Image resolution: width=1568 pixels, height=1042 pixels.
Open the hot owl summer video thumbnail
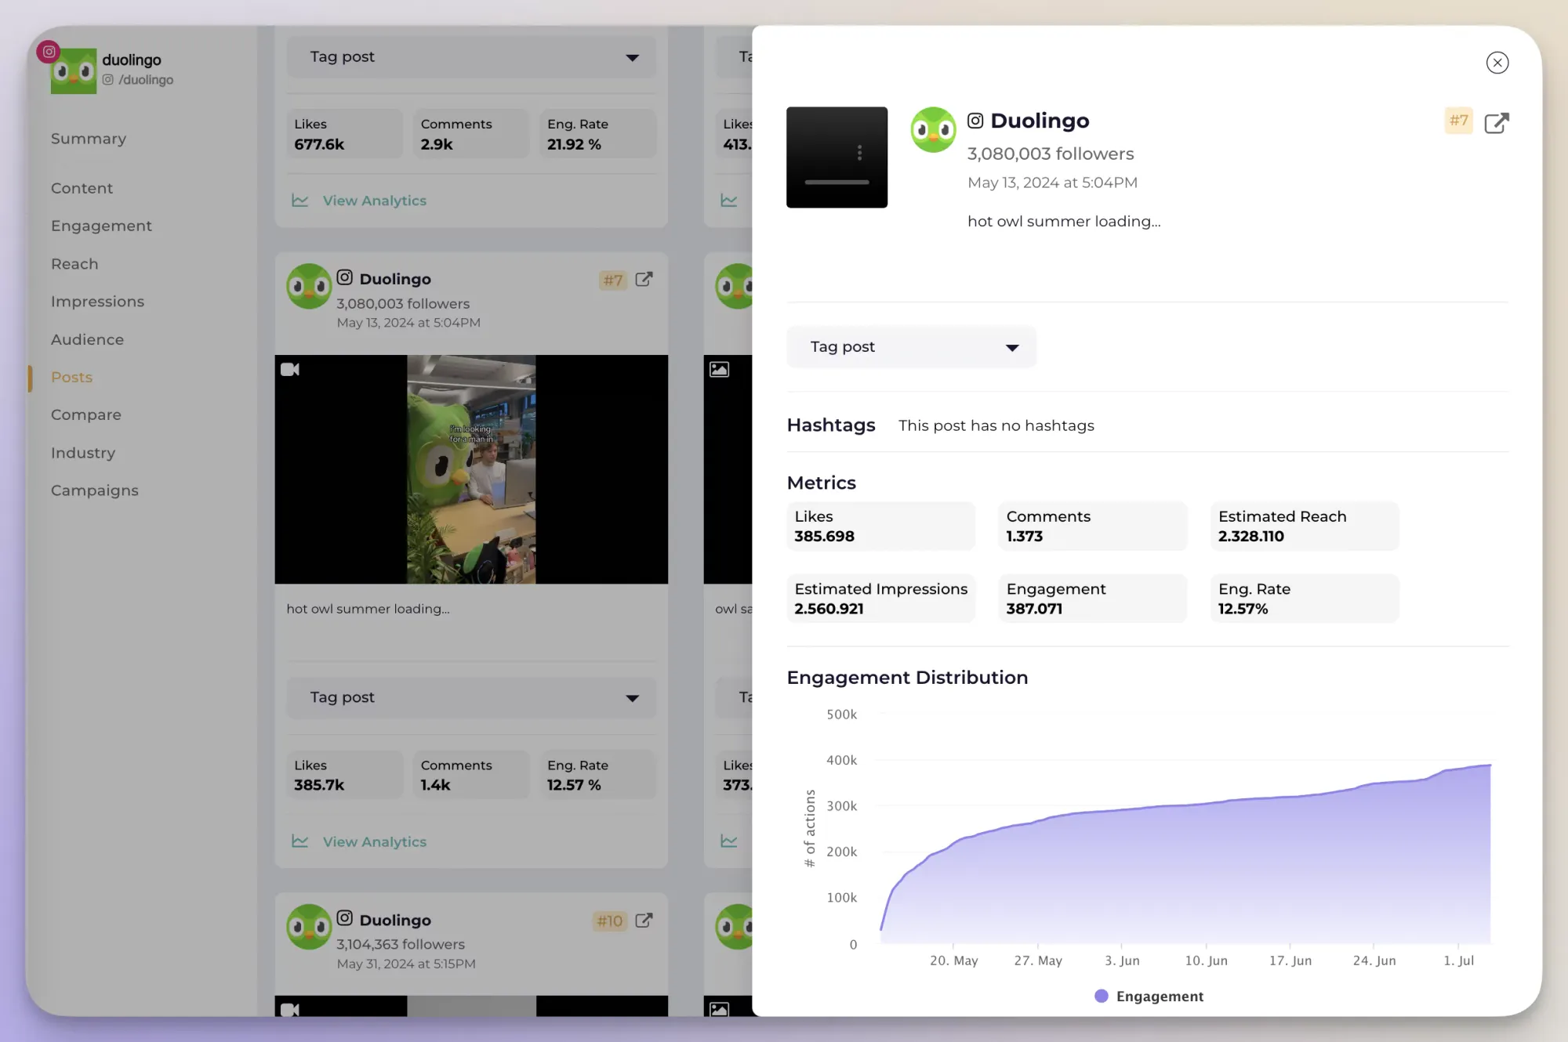471,469
